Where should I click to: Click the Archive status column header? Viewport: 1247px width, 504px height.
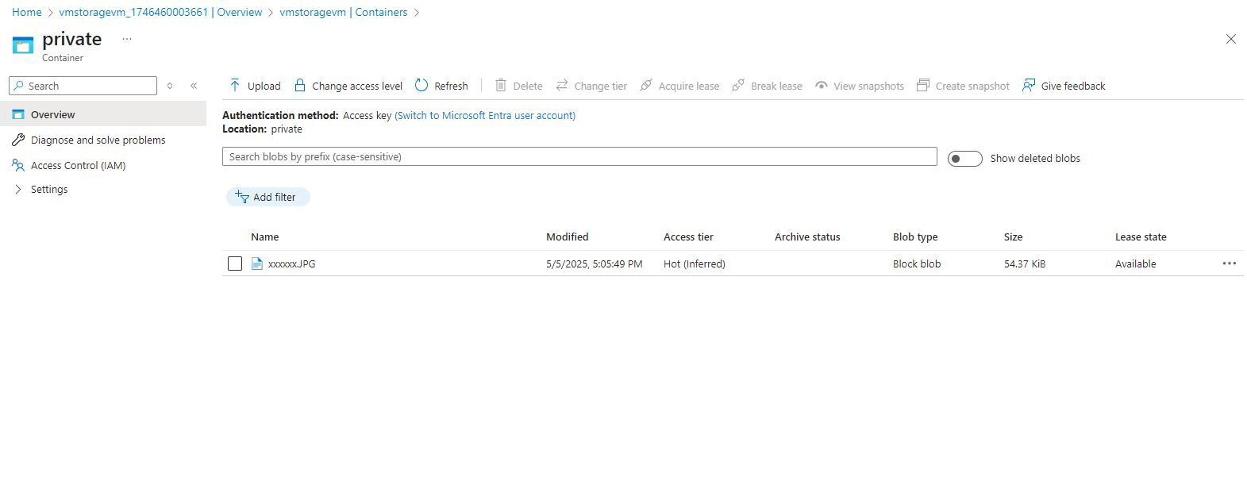pos(807,237)
